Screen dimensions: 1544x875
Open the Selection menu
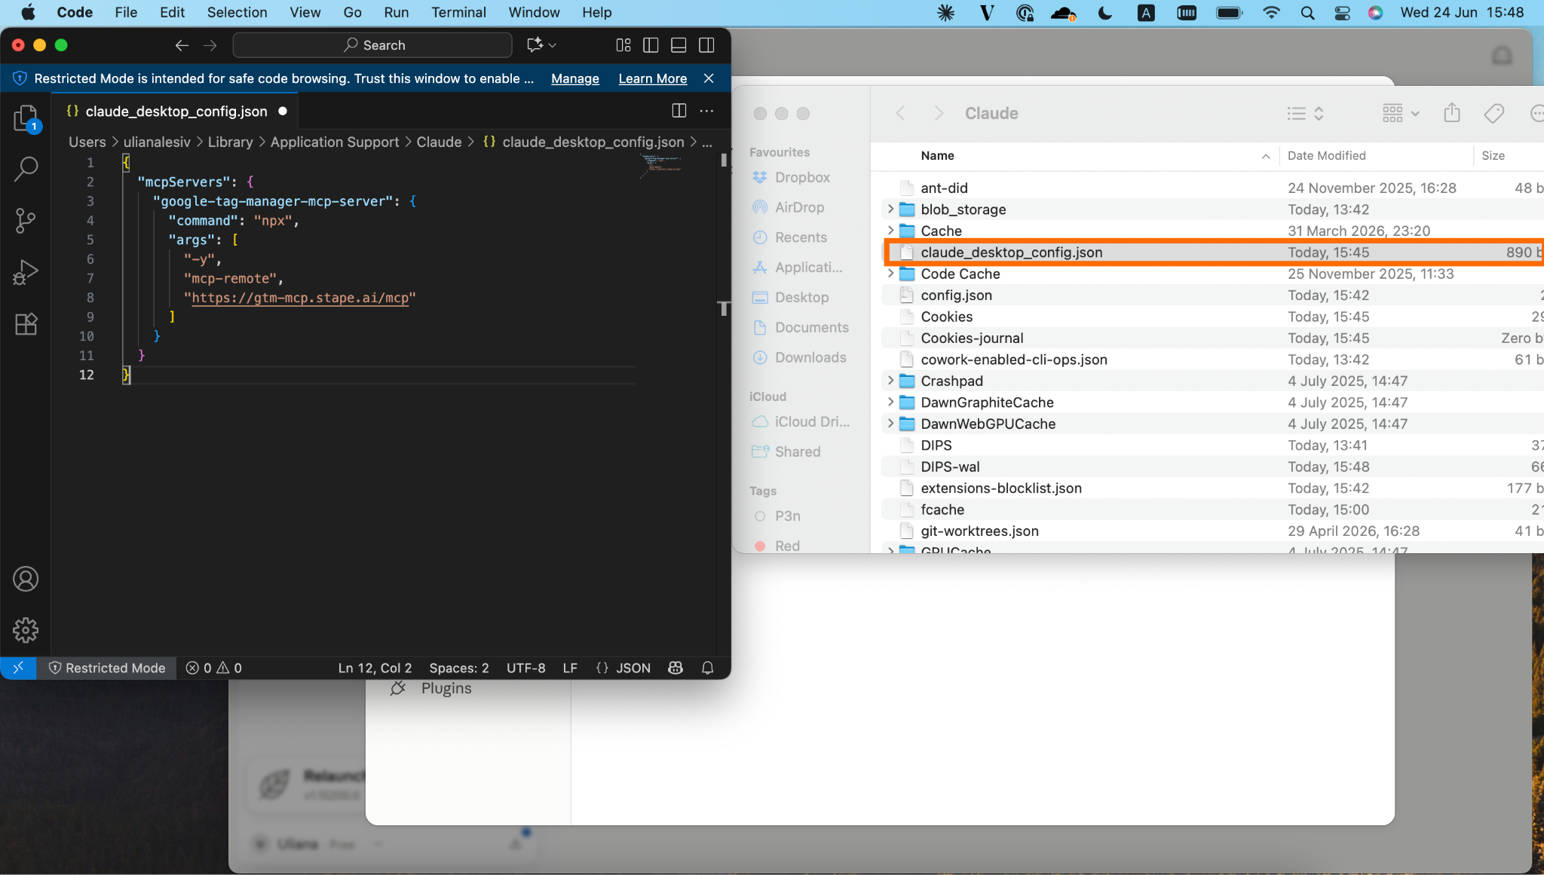point(237,12)
